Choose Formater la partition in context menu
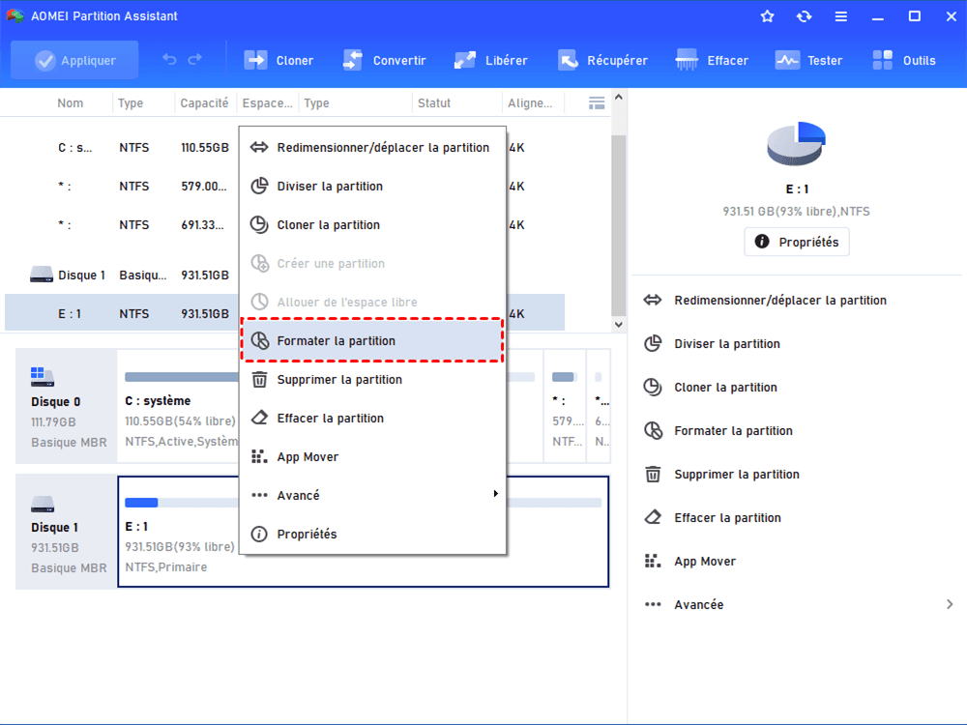Screen dimensions: 967x725 tap(372, 341)
